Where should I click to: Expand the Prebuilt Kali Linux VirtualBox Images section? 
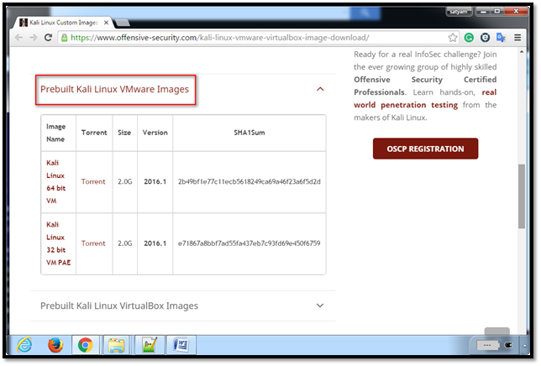click(320, 306)
